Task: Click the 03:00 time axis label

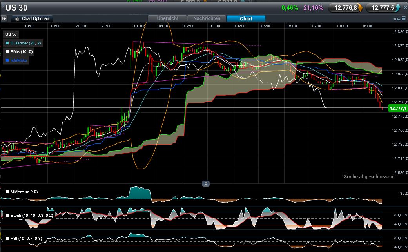Action: point(215,26)
